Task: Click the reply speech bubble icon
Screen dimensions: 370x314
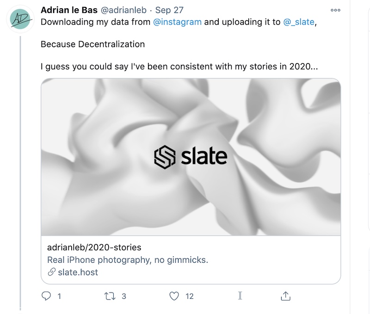Action: click(x=47, y=296)
